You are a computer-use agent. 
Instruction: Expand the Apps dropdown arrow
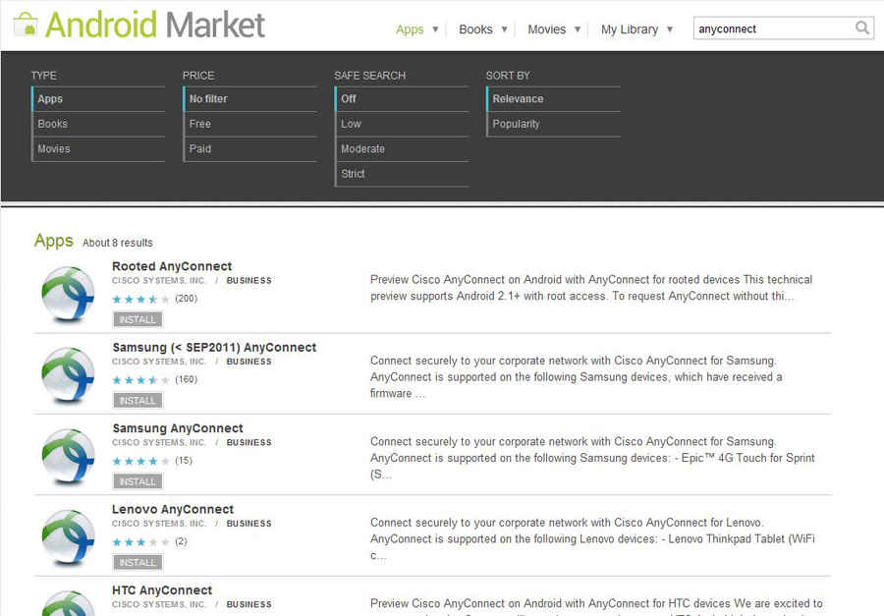point(435,29)
